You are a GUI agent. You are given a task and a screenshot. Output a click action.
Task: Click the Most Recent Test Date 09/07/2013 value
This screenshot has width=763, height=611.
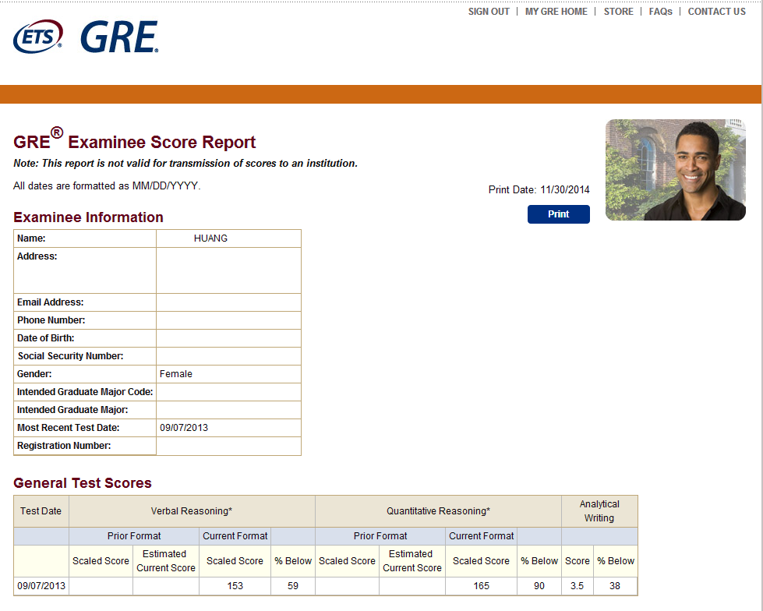184,428
